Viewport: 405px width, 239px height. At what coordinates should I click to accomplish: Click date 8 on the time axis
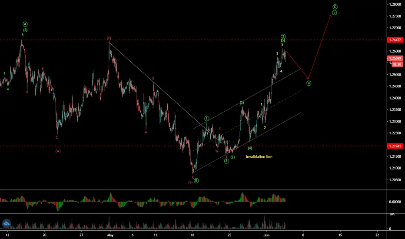[x=303, y=235]
